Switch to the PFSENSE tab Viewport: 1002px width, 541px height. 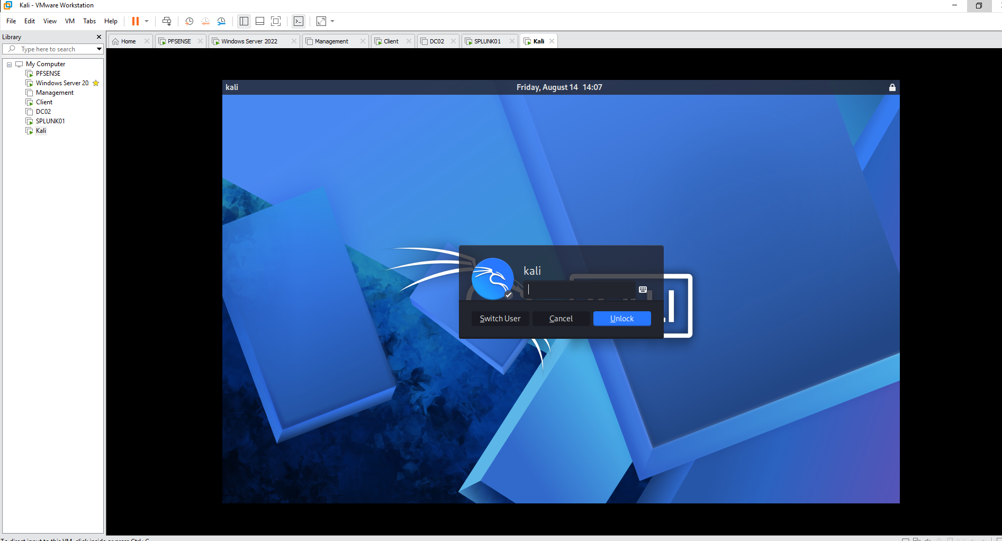pyautogui.click(x=179, y=41)
